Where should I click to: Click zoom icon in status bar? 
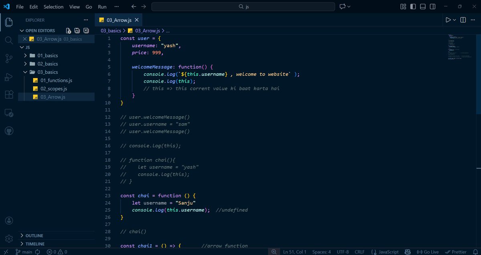point(274,252)
